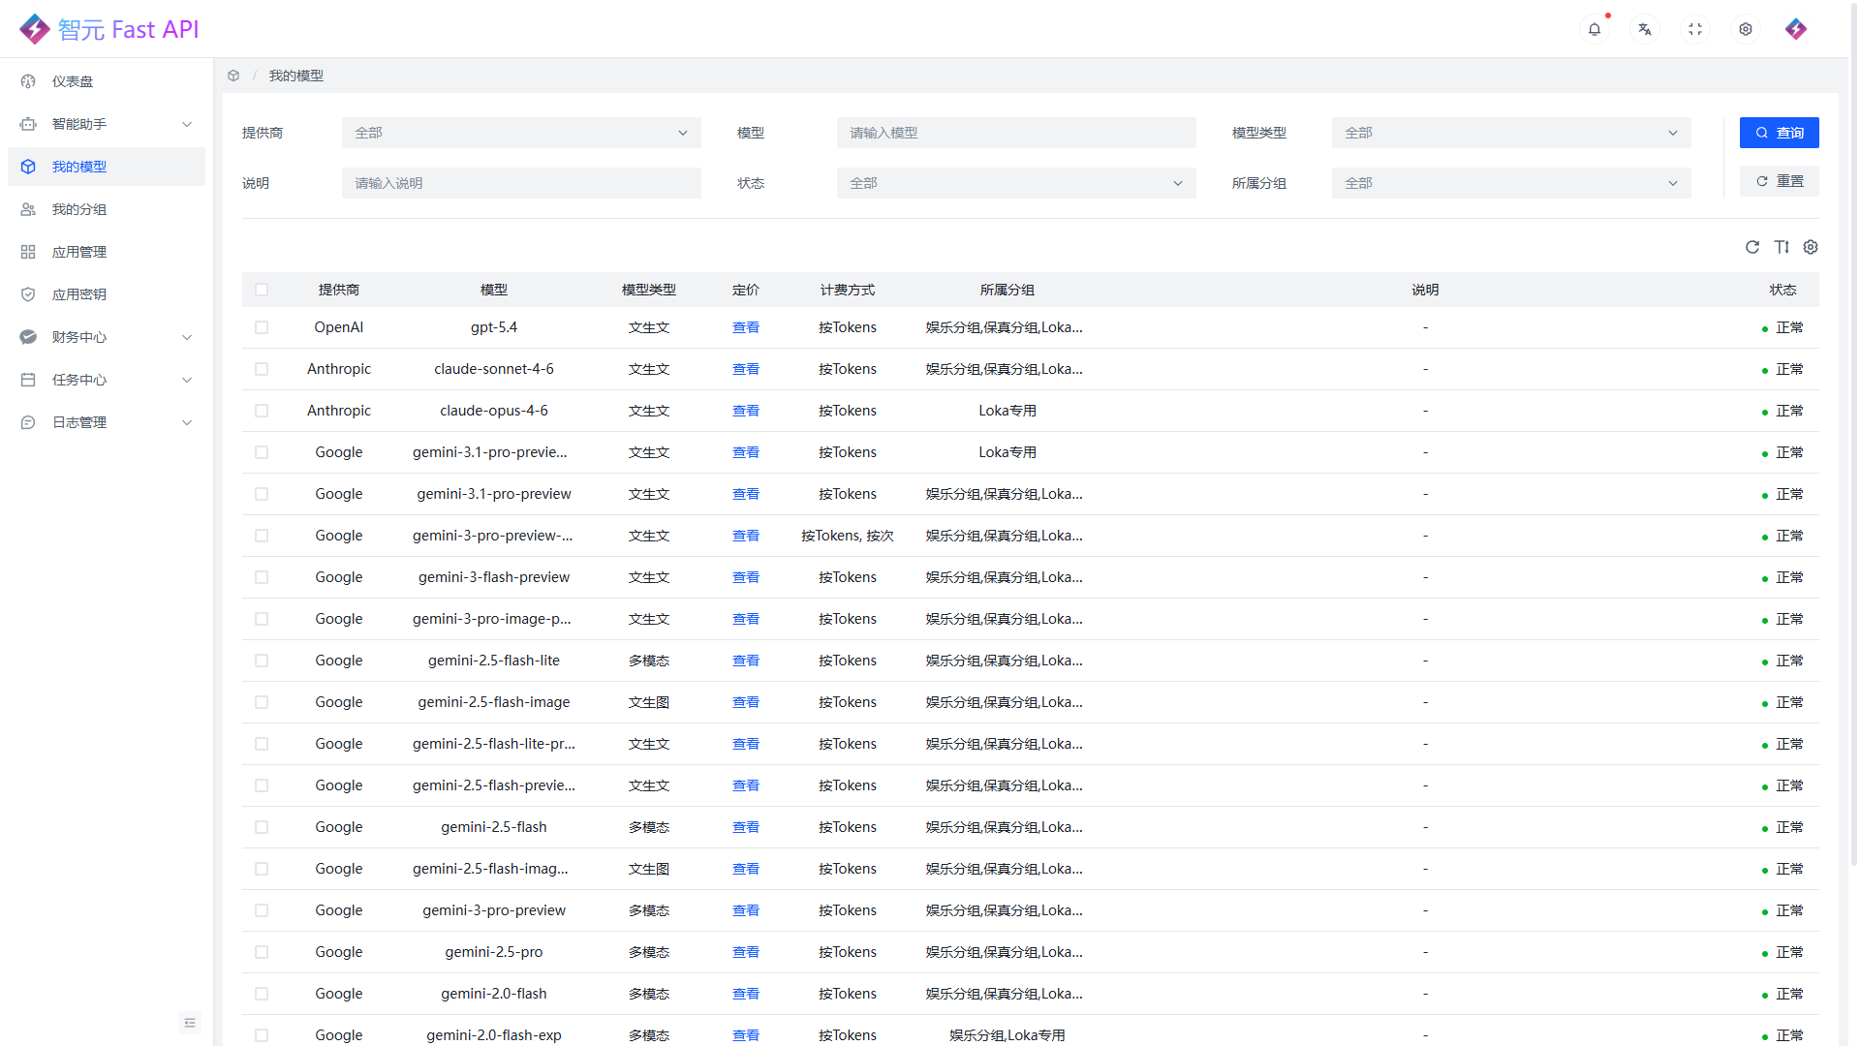Check the select-all checkbox in table header

tap(262, 290)
